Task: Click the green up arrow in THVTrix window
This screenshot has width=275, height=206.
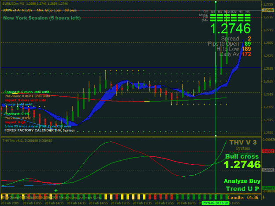Action: (56, 191)
